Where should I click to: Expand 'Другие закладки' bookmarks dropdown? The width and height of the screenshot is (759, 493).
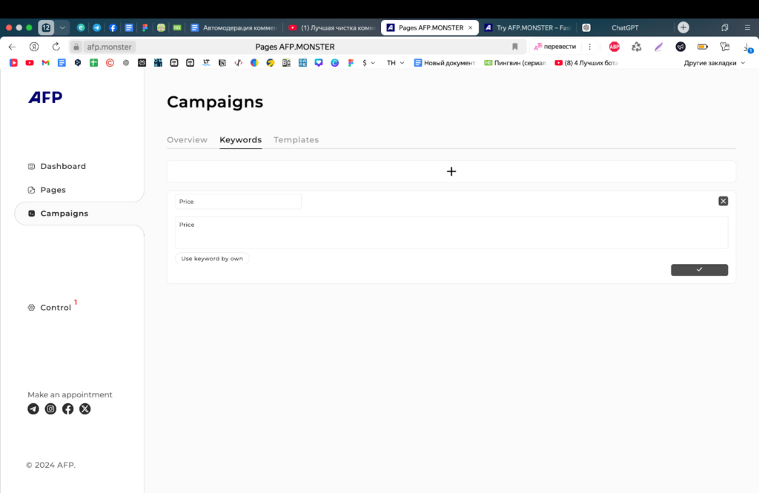coord(714,63)
